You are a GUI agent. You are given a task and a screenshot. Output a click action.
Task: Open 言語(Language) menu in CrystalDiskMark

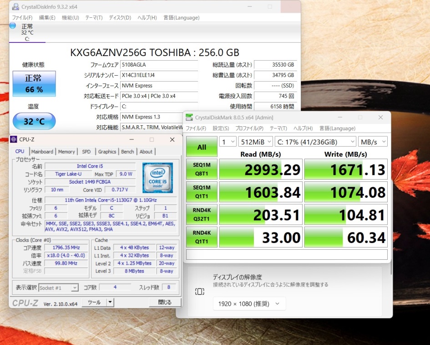pyautogui.click(x=337, y=128)
